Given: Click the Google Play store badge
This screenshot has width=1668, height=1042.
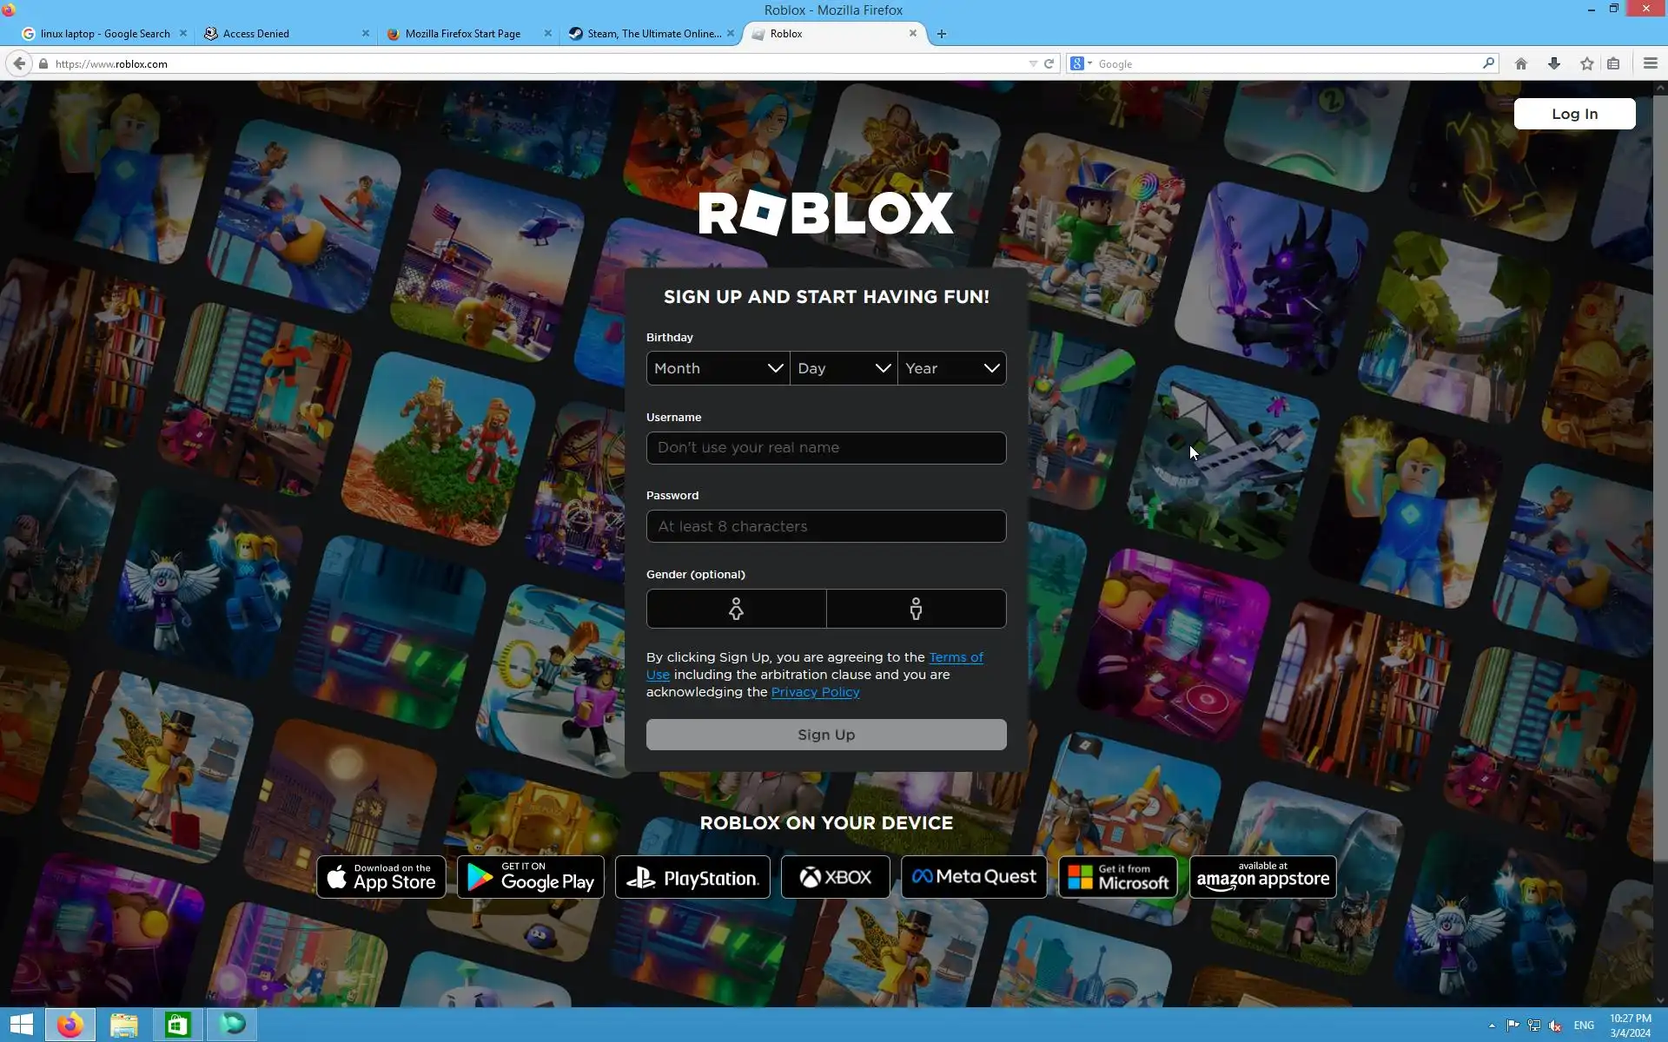Looking at the screenshot, I should pos(530,877).
